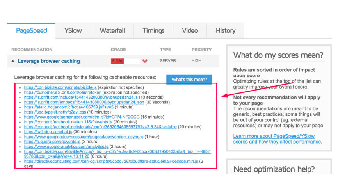
Task: Switch to the PageSpeed tab
Action: [x=31, y=31]
